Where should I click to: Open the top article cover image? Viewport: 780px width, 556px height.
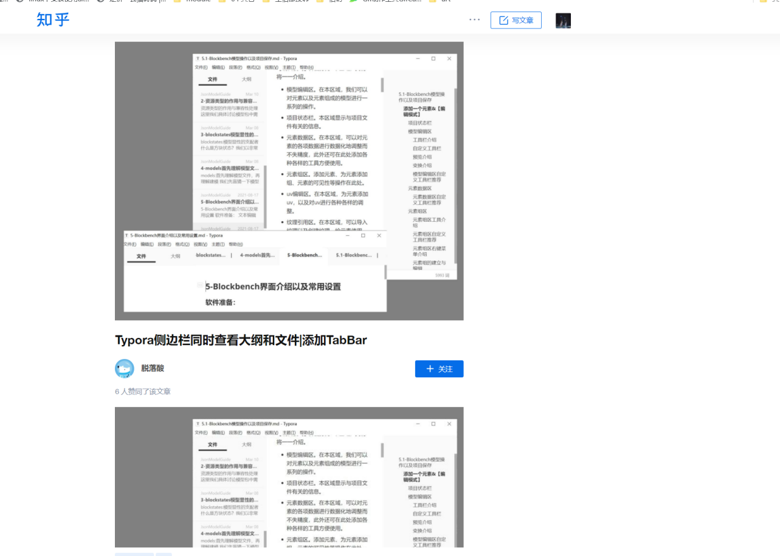[x=289, y=181]
